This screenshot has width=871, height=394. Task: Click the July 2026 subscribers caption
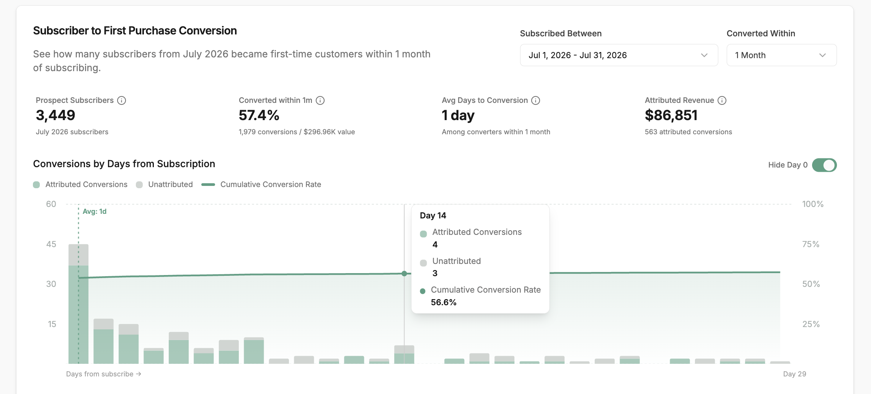pos(72,132)
